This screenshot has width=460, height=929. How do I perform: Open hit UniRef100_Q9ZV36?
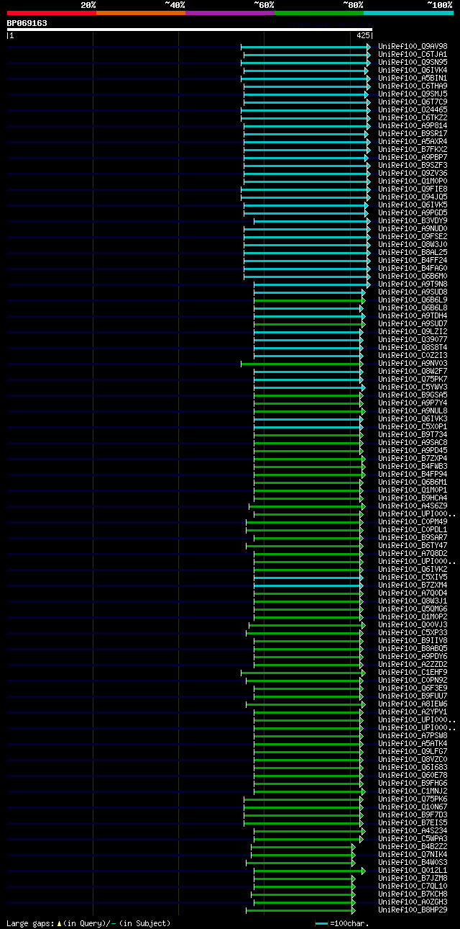(x=413, y=173)
